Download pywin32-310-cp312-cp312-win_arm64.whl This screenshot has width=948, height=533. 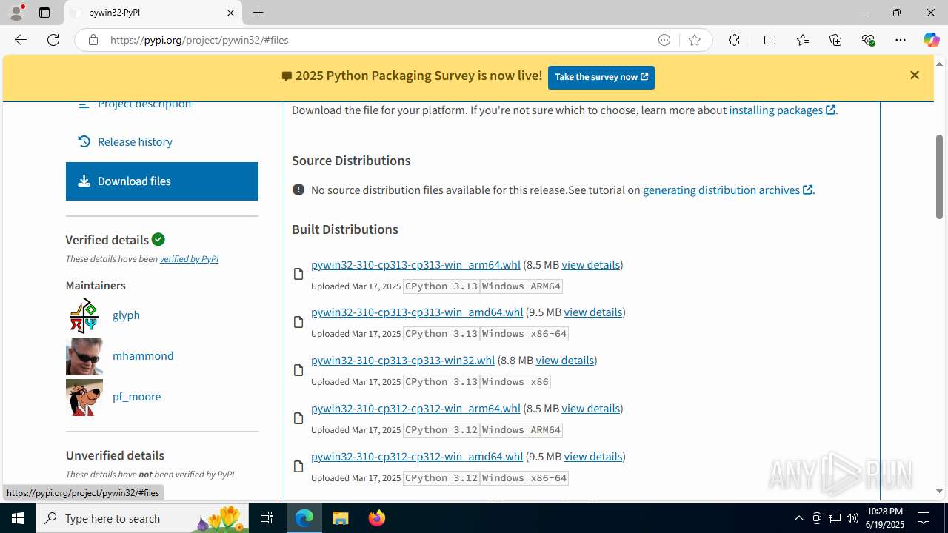click(415, 408)
